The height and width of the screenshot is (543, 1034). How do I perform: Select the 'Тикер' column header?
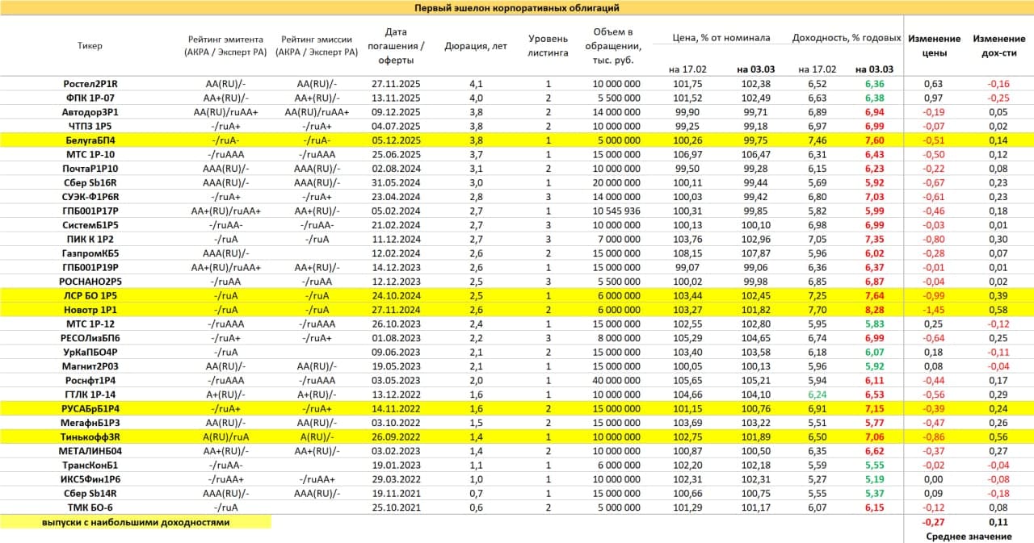click(x=90, y=46)
